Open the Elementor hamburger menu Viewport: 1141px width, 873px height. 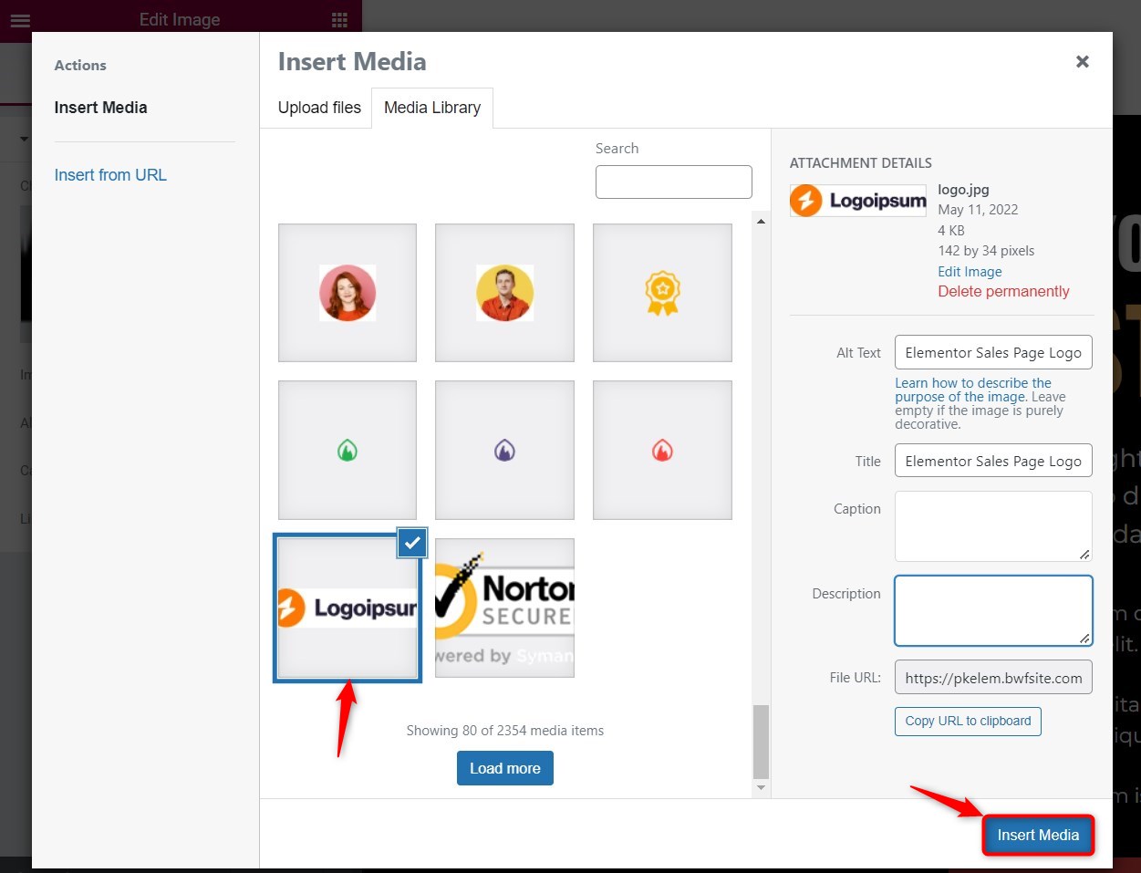(x=19, y=20)
